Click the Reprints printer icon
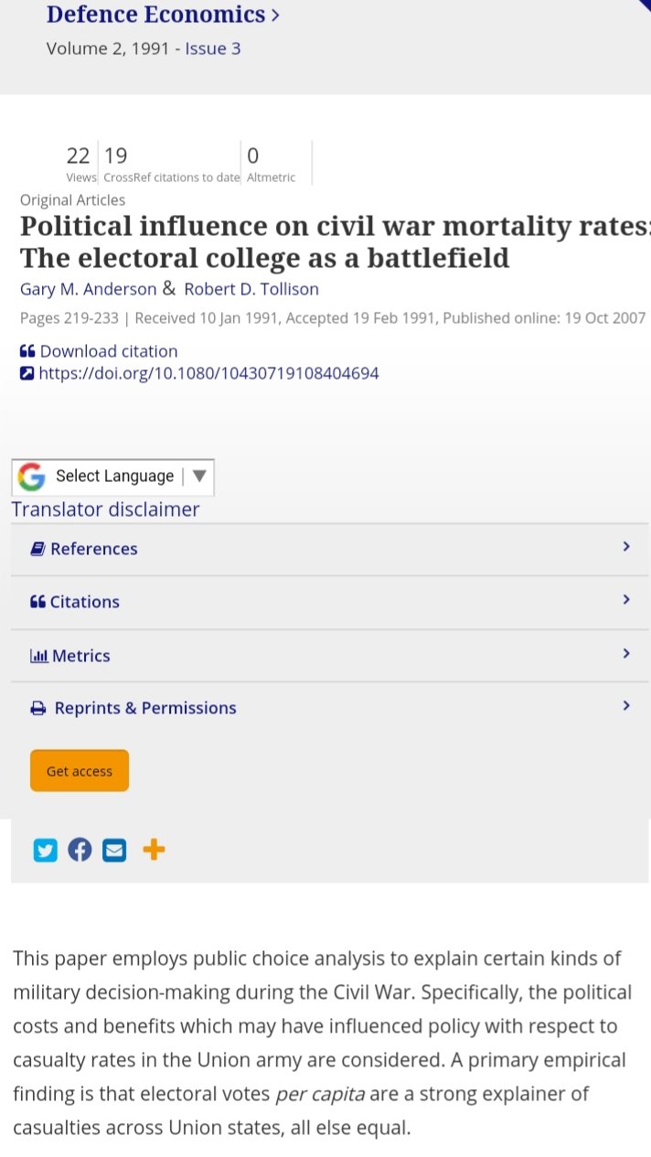The image size is (651, 1157). coord(38,708)
